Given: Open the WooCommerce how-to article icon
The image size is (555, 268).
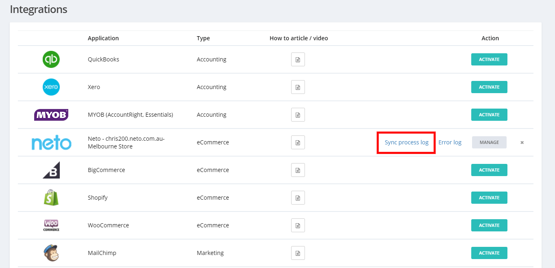Looking at the screenshot, I should [298, 225].
